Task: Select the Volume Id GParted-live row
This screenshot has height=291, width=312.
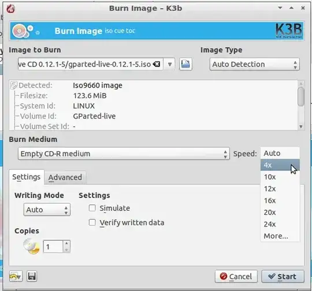Action: pyautogui.click(x=153, y=116)
